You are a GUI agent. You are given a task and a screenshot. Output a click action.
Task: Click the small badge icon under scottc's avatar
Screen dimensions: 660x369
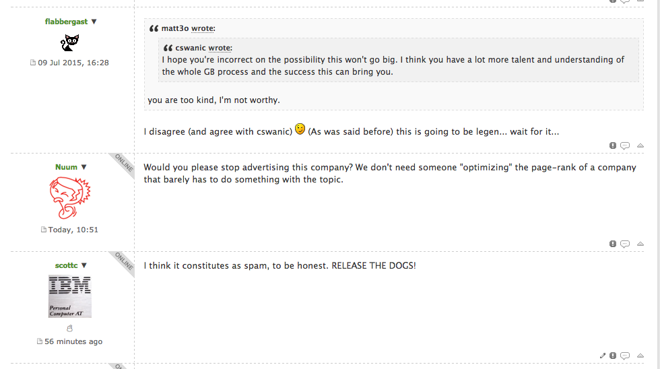[x=70, y=329]
